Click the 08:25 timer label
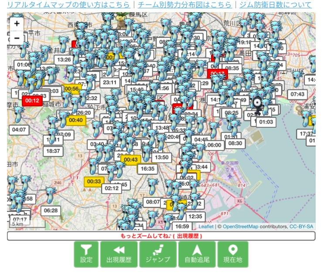This screenshot has width=327, height=276. click(232, 113)
